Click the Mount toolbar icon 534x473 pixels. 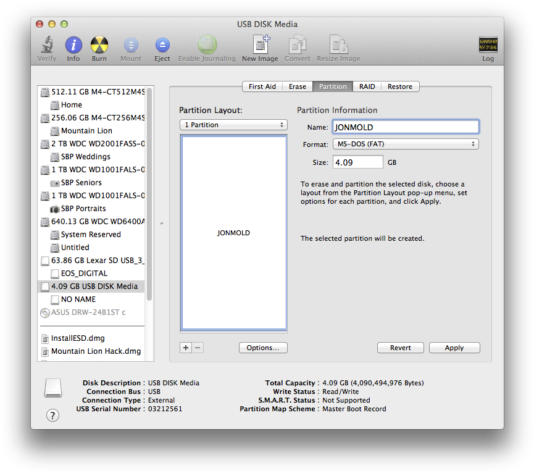130,45
